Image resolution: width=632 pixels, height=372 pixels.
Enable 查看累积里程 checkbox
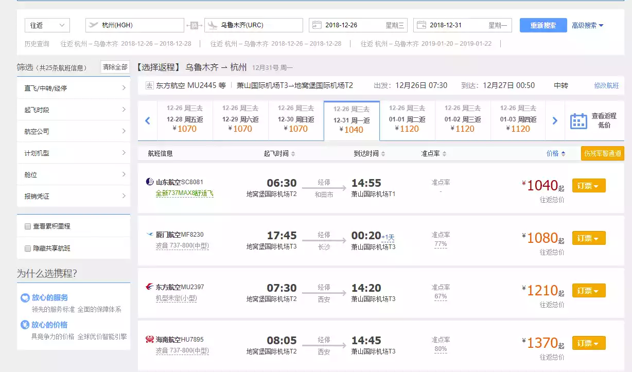click(x=28, y=226)
